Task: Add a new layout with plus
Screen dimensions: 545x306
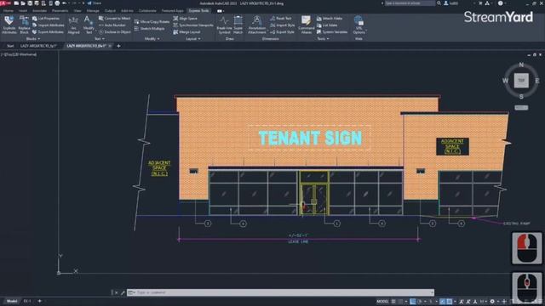Action: tap(40, 301)
